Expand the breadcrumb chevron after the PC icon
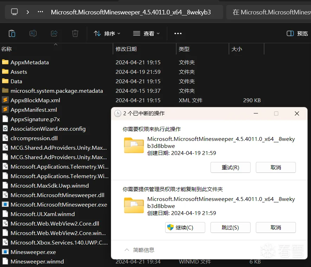Viewport: 311px width, 267px height. 28,12
